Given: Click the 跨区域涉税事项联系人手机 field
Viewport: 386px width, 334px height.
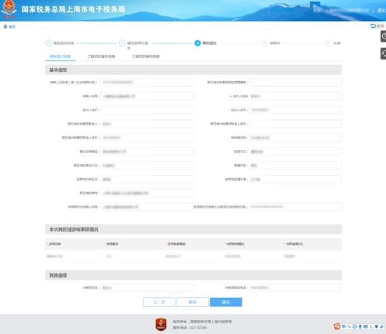Looking at the screenshot, I should click(147, 138).
